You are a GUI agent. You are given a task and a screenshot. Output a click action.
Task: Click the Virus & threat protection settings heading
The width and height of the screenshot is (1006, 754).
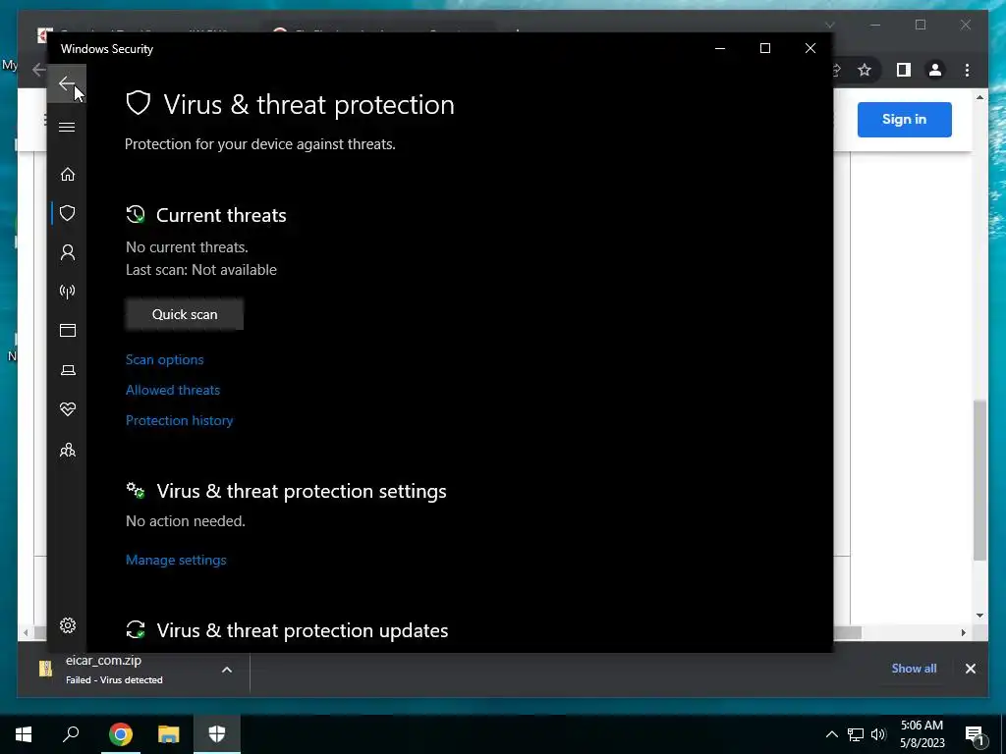coord(302,491)
